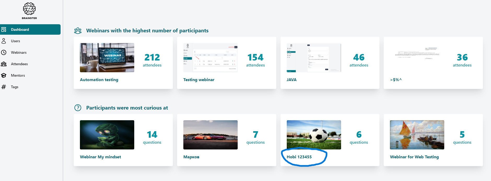Click the Dashboard layout icon in sidebar
Screen dimensions: 491x181
tap(4, 29)
